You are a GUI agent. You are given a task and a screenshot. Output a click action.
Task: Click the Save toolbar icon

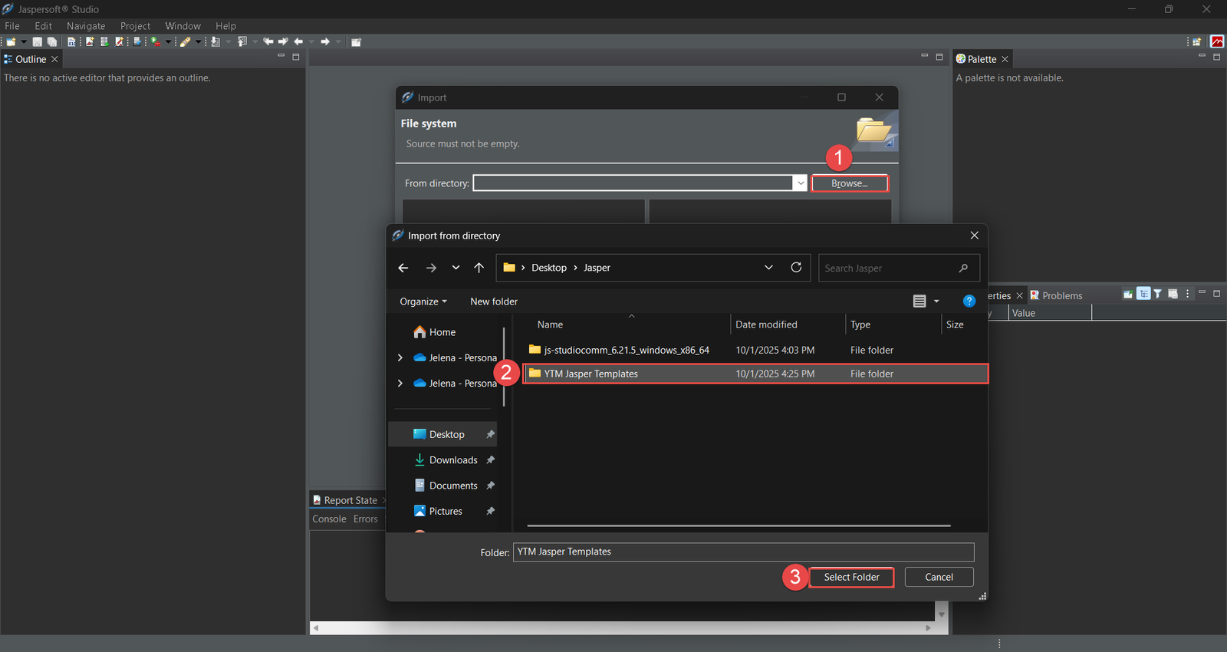pos(37,42)
